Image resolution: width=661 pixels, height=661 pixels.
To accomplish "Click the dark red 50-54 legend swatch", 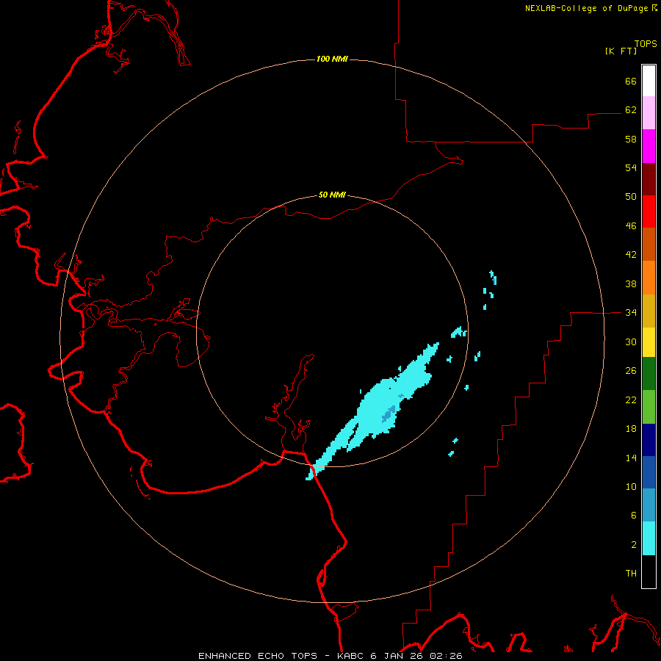I will click(649, 179).
